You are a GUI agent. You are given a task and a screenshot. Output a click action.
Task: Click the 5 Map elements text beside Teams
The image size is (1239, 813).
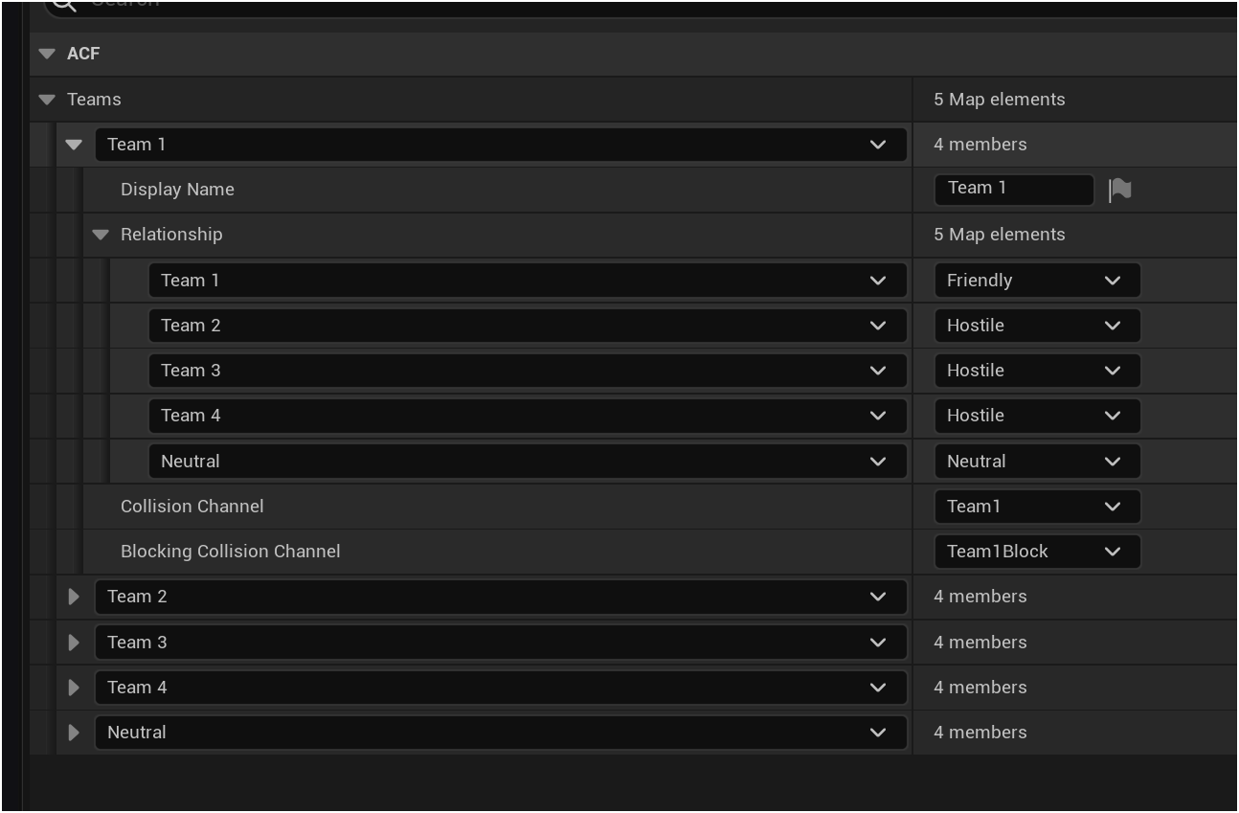1000,100
